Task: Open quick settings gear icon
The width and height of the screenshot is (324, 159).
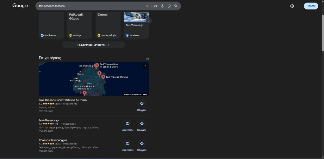Action: [292, 6]
